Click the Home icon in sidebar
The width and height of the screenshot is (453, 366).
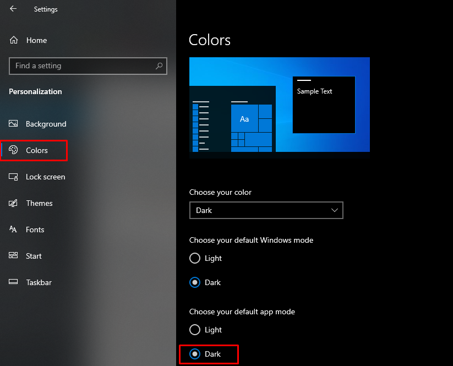14,40
